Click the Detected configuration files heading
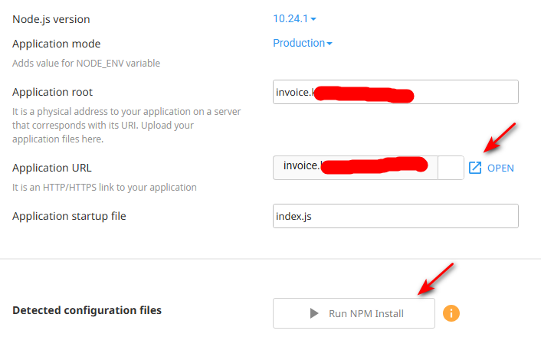This screenshot has width=541, height=337. pyautogui.click(x=87, y=310)
